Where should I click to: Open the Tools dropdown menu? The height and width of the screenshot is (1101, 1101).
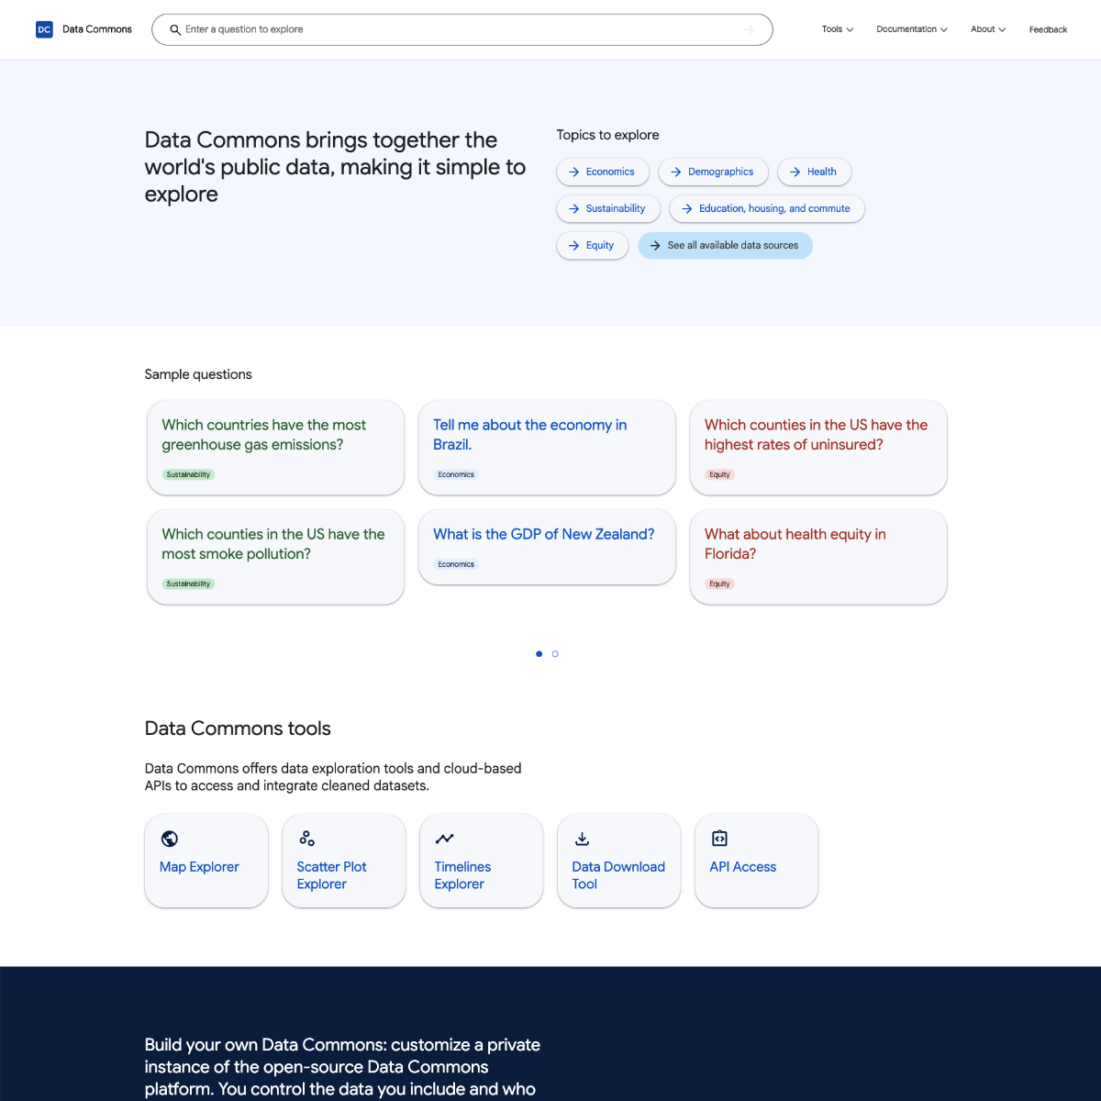(x=838, y=29)
